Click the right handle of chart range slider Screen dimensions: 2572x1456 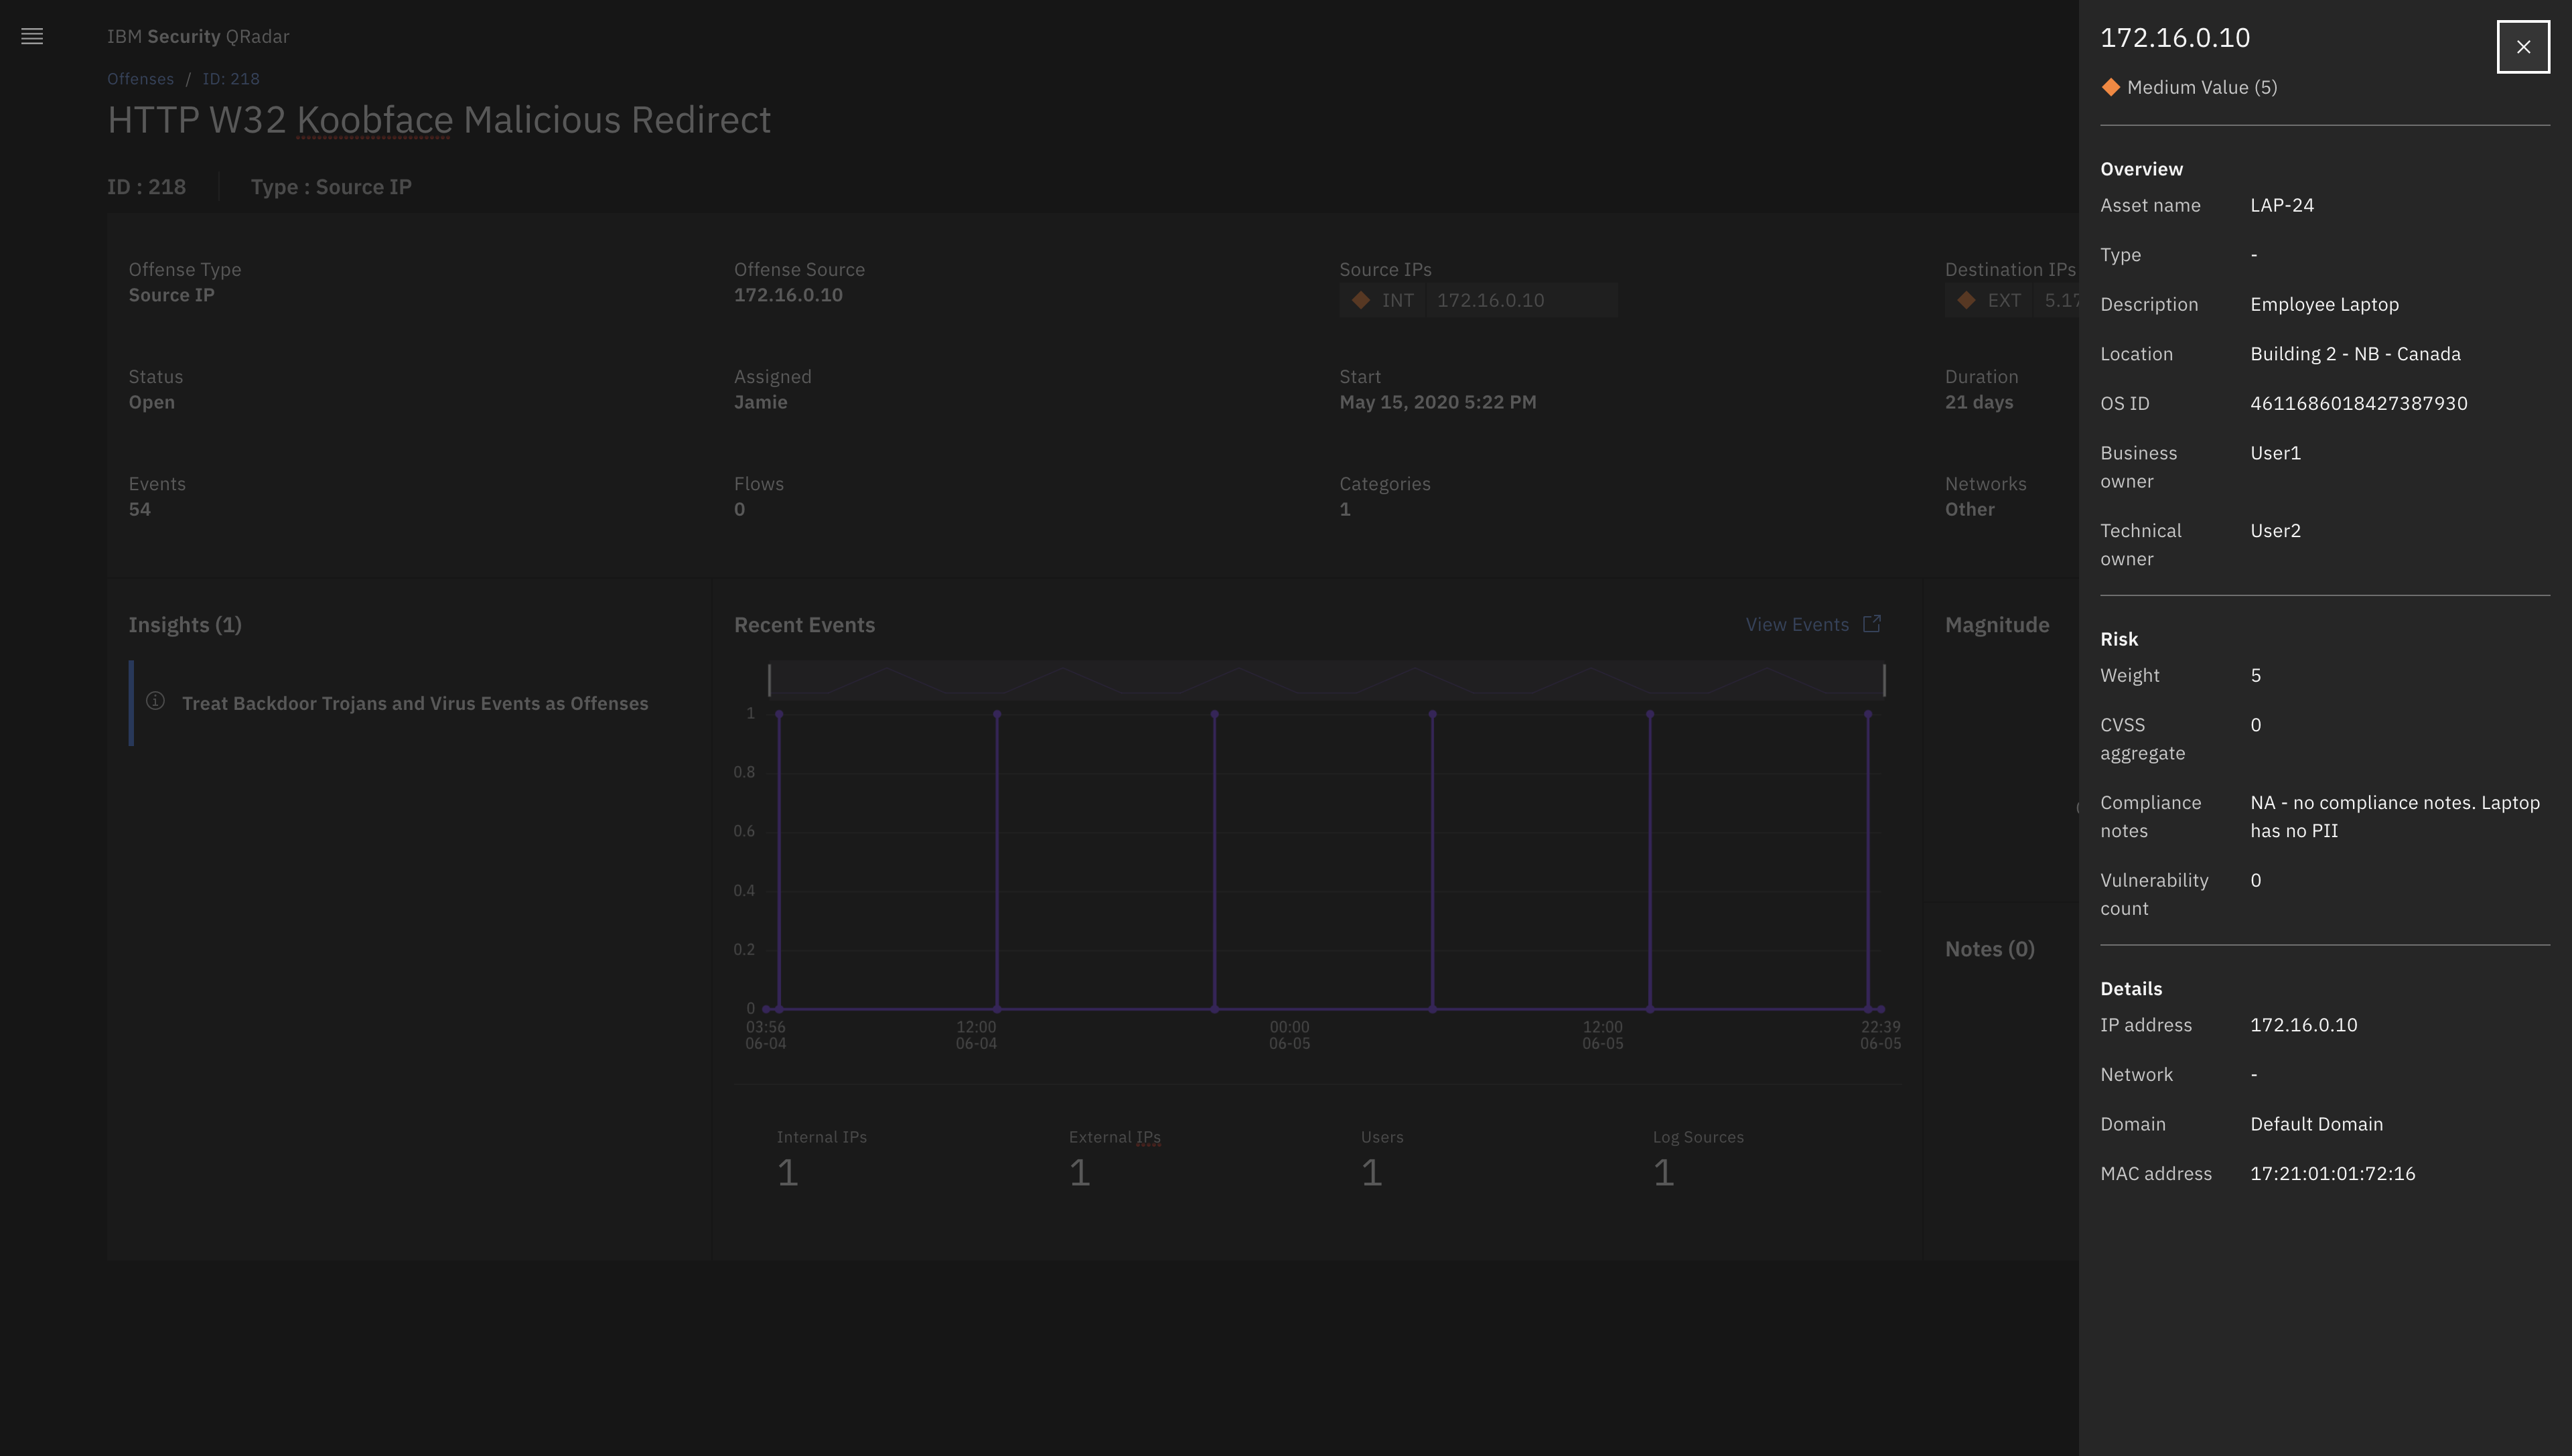coord(1884,680)
